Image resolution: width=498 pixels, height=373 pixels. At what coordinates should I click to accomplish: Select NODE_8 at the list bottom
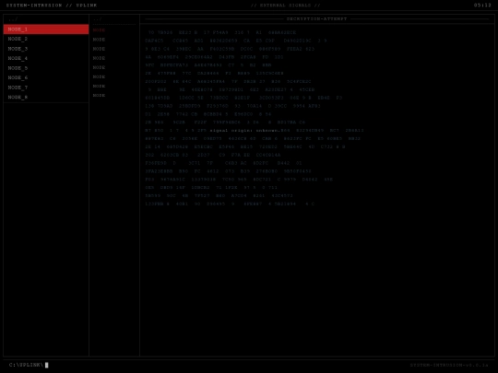click(46, 97)
